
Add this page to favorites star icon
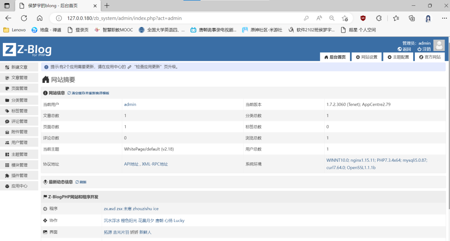pos(345,18)
